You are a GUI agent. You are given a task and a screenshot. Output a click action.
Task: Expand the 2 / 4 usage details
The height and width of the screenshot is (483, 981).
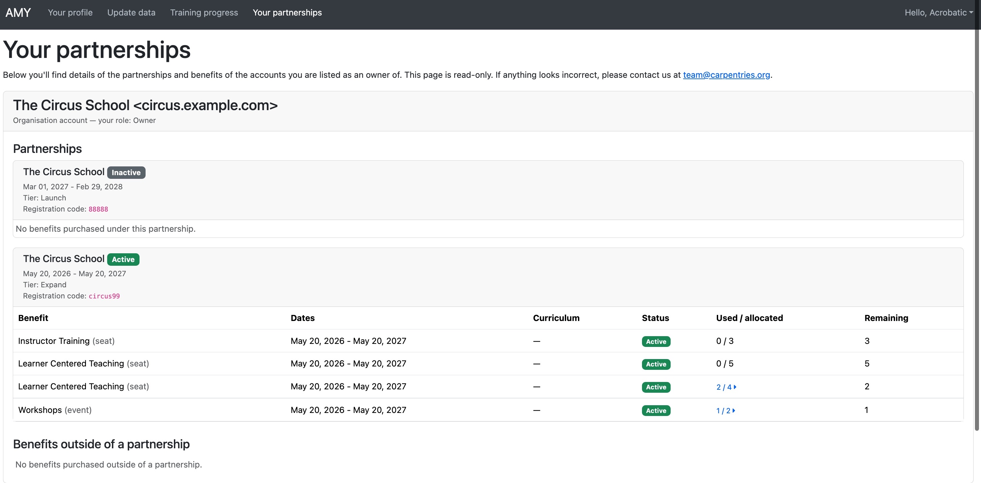coord(726,387)
